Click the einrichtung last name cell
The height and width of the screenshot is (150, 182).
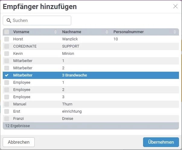point(72,111)
